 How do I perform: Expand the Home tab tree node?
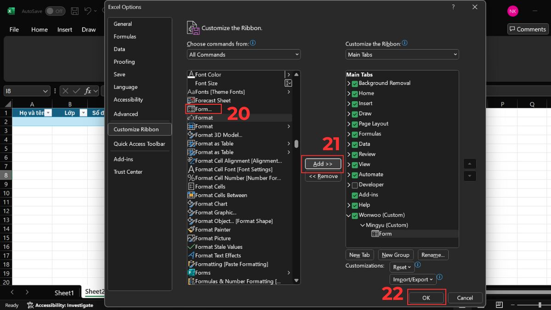point(349,94)
